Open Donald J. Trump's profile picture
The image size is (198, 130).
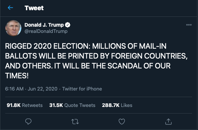[x=13, y=28]
